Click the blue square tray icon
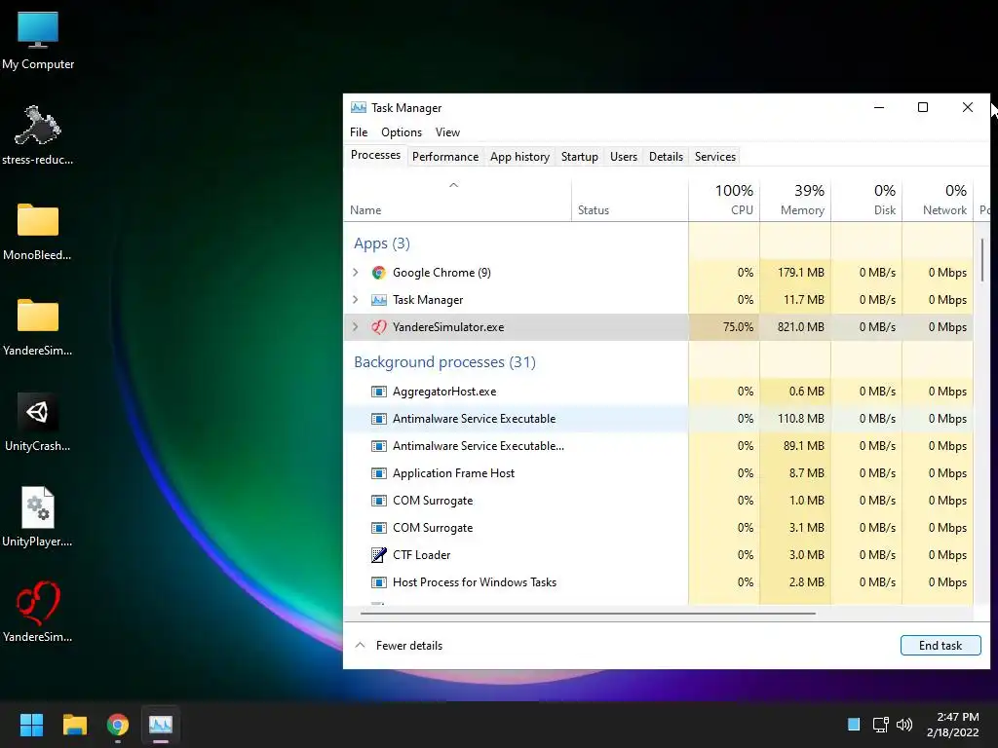Viewport: 998px width, 748px height. [x=854, y=725]
